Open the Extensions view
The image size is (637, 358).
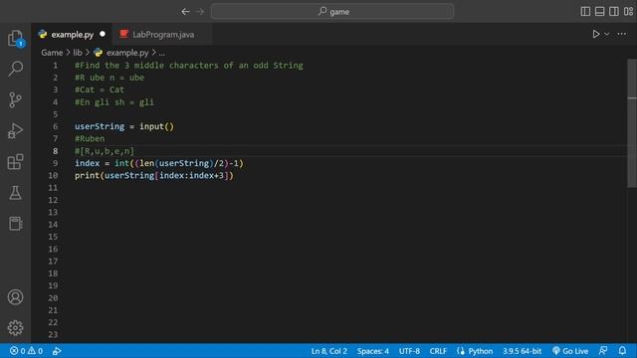tap(16, 162)
